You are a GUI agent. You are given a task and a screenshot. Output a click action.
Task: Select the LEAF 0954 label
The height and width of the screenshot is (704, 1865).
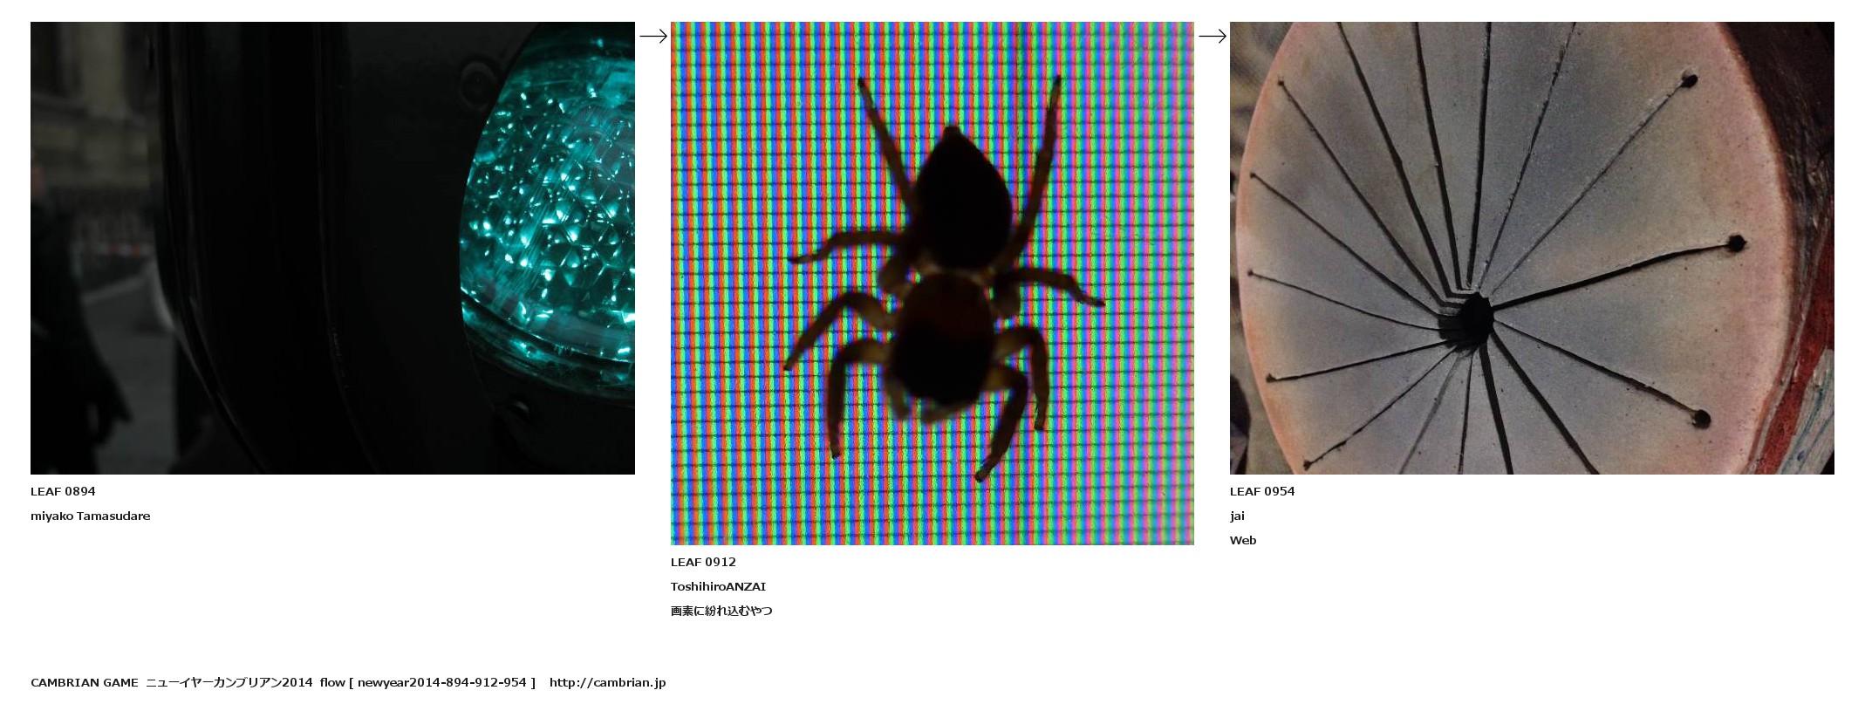tap(1262, 491)
